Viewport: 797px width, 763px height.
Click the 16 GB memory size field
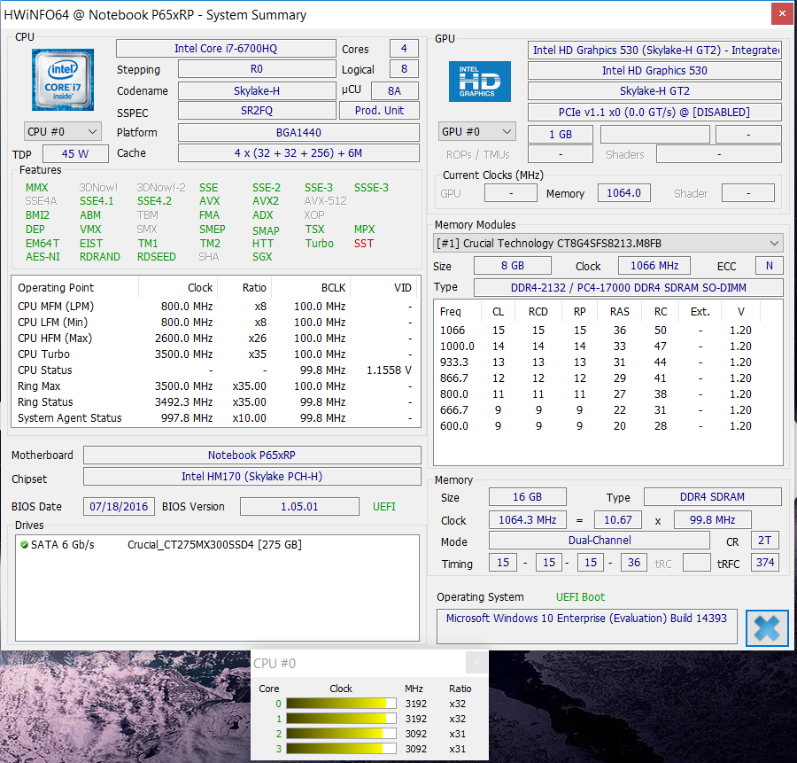point(528,497)
